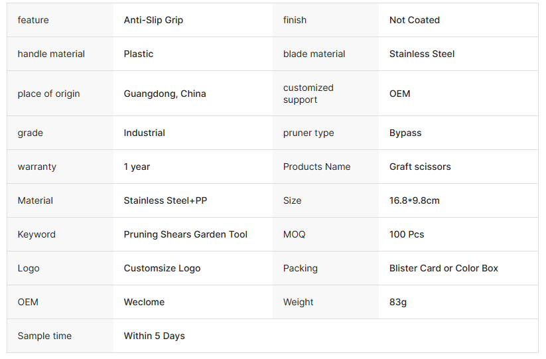
Task: Click the "customized support" label
Action: click(x=308, y=94)
